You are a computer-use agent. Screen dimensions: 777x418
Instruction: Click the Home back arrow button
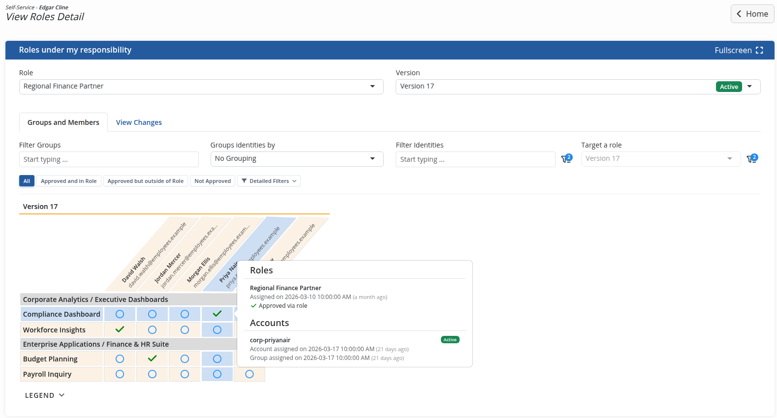point(752,14)
